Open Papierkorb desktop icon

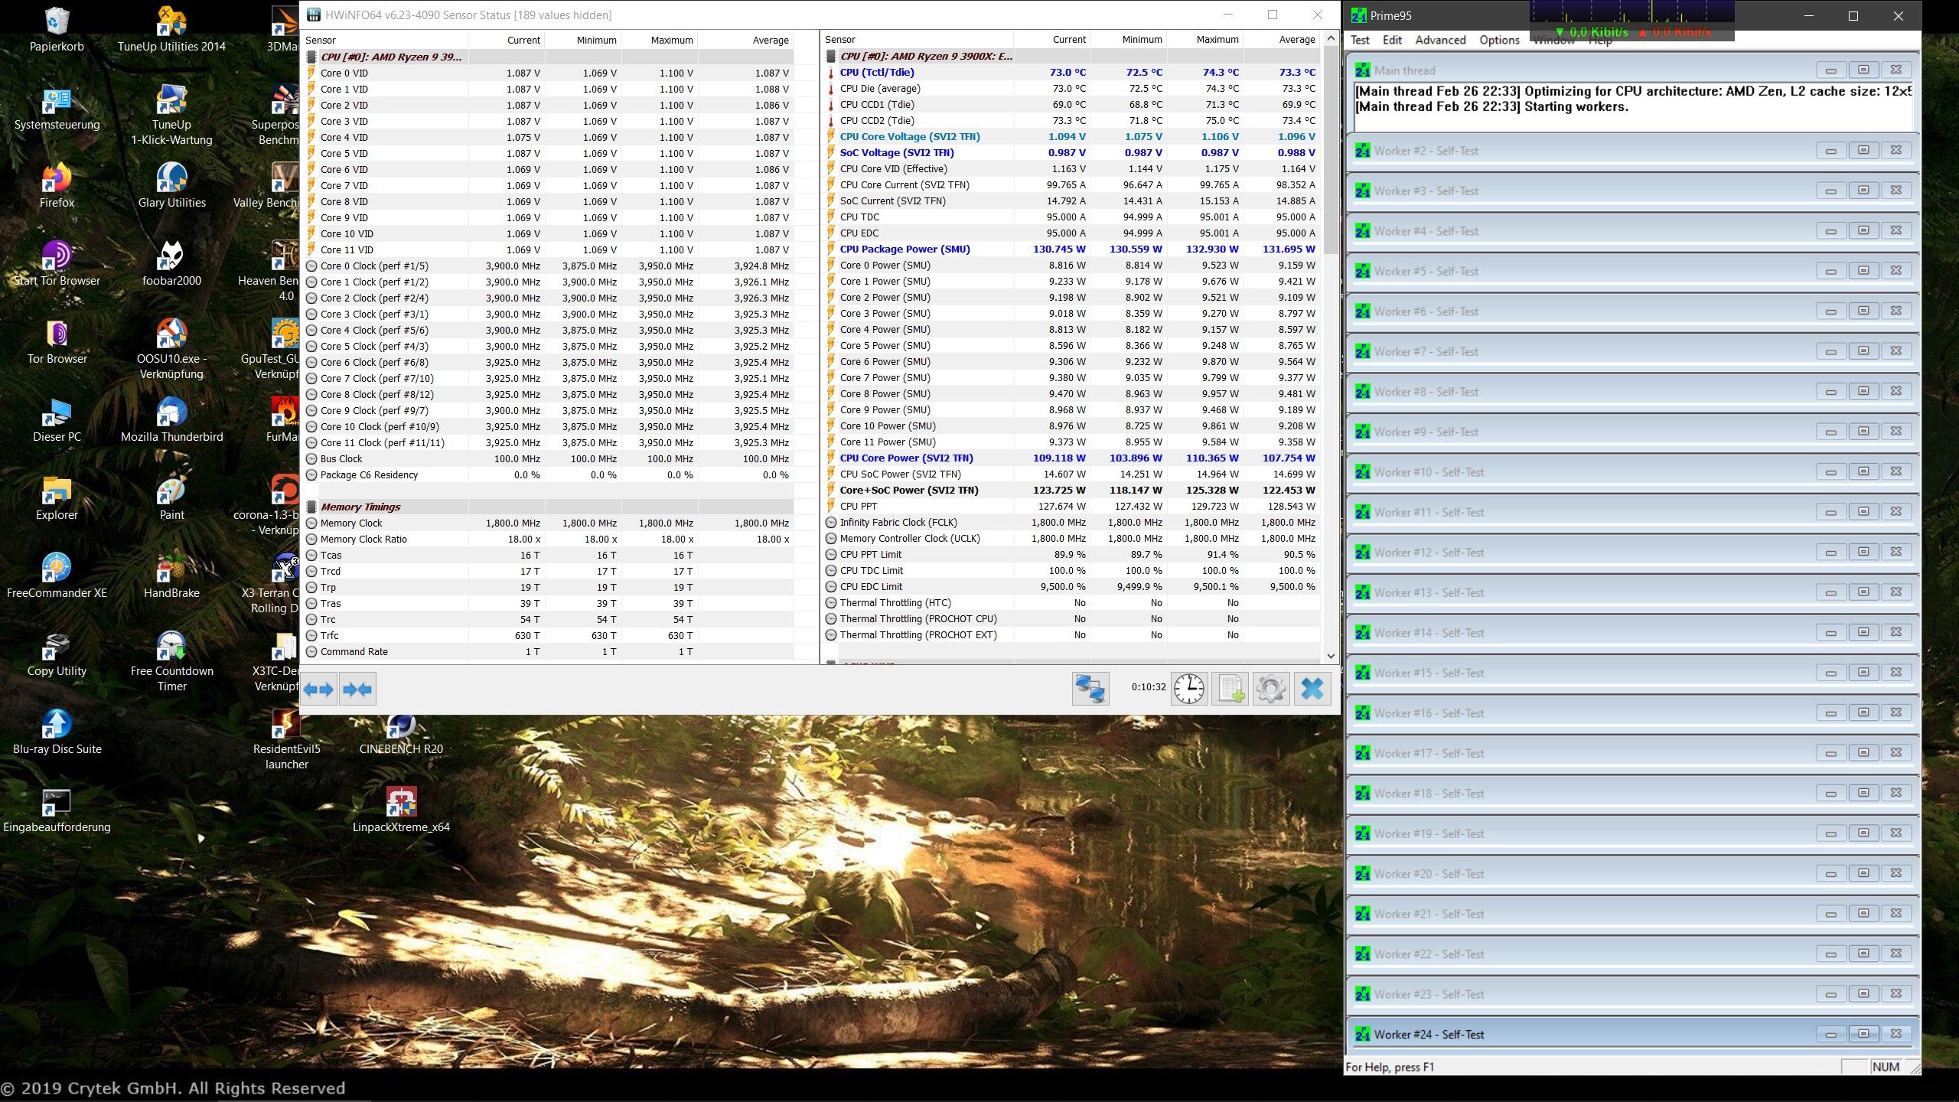[x=57, y=31]
